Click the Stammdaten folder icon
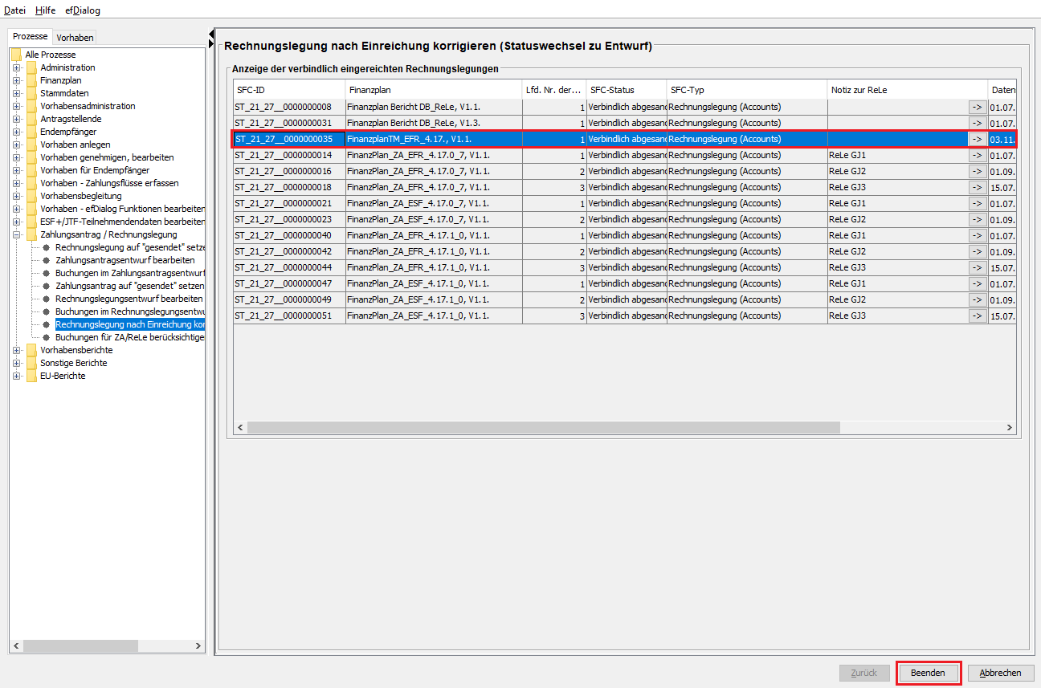Viewport: 1041px width, 688px height. (x=31, y=93)
